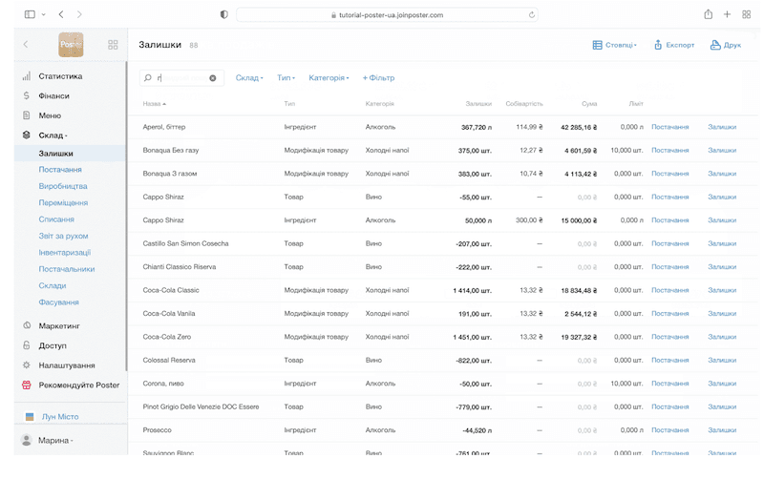Select the Chianti Classico Riserva row name
This screenshot has width=764, height=479.
180,267
